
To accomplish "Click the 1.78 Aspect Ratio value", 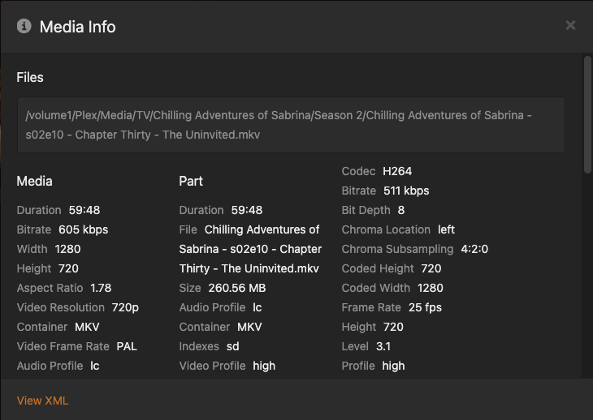I will 101,288.
